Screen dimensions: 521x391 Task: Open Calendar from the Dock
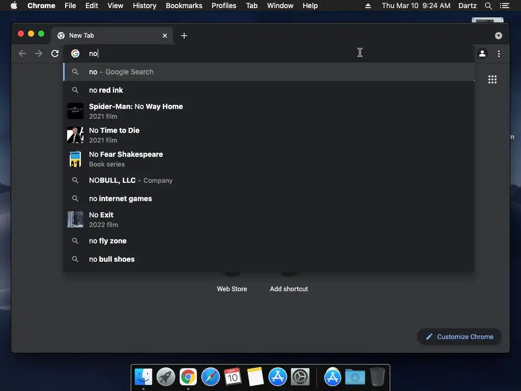coord(233,377)
